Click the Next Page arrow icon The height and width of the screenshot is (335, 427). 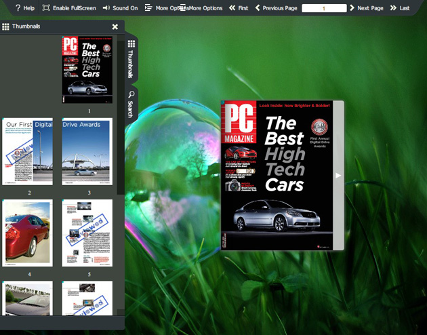click(x=352, y=8)
